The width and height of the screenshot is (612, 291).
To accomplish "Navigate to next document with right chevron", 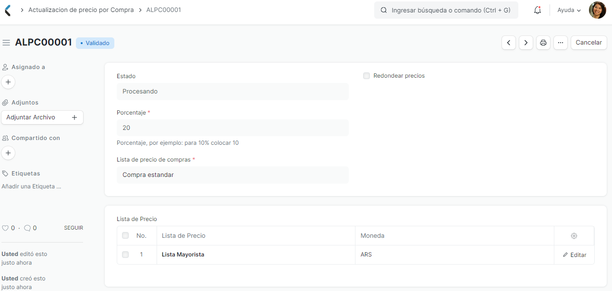I will click(x=526, y=43).
